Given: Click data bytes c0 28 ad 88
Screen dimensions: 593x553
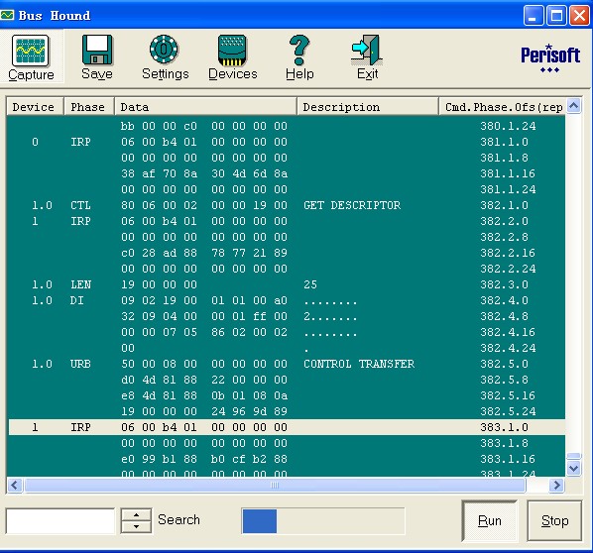Looking at the screenshot, I should tap(159, 253).
